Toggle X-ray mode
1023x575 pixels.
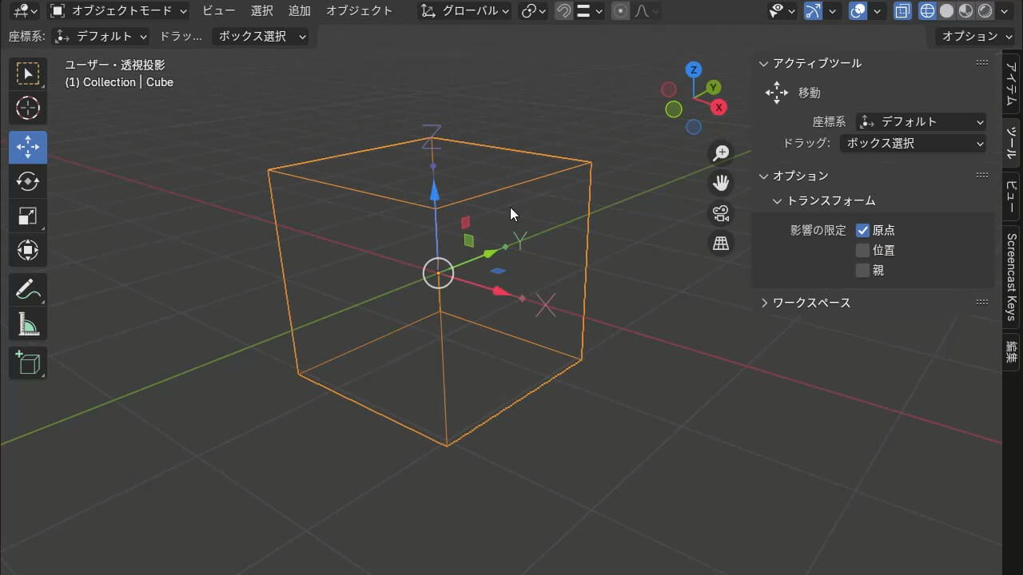(902, 11)
